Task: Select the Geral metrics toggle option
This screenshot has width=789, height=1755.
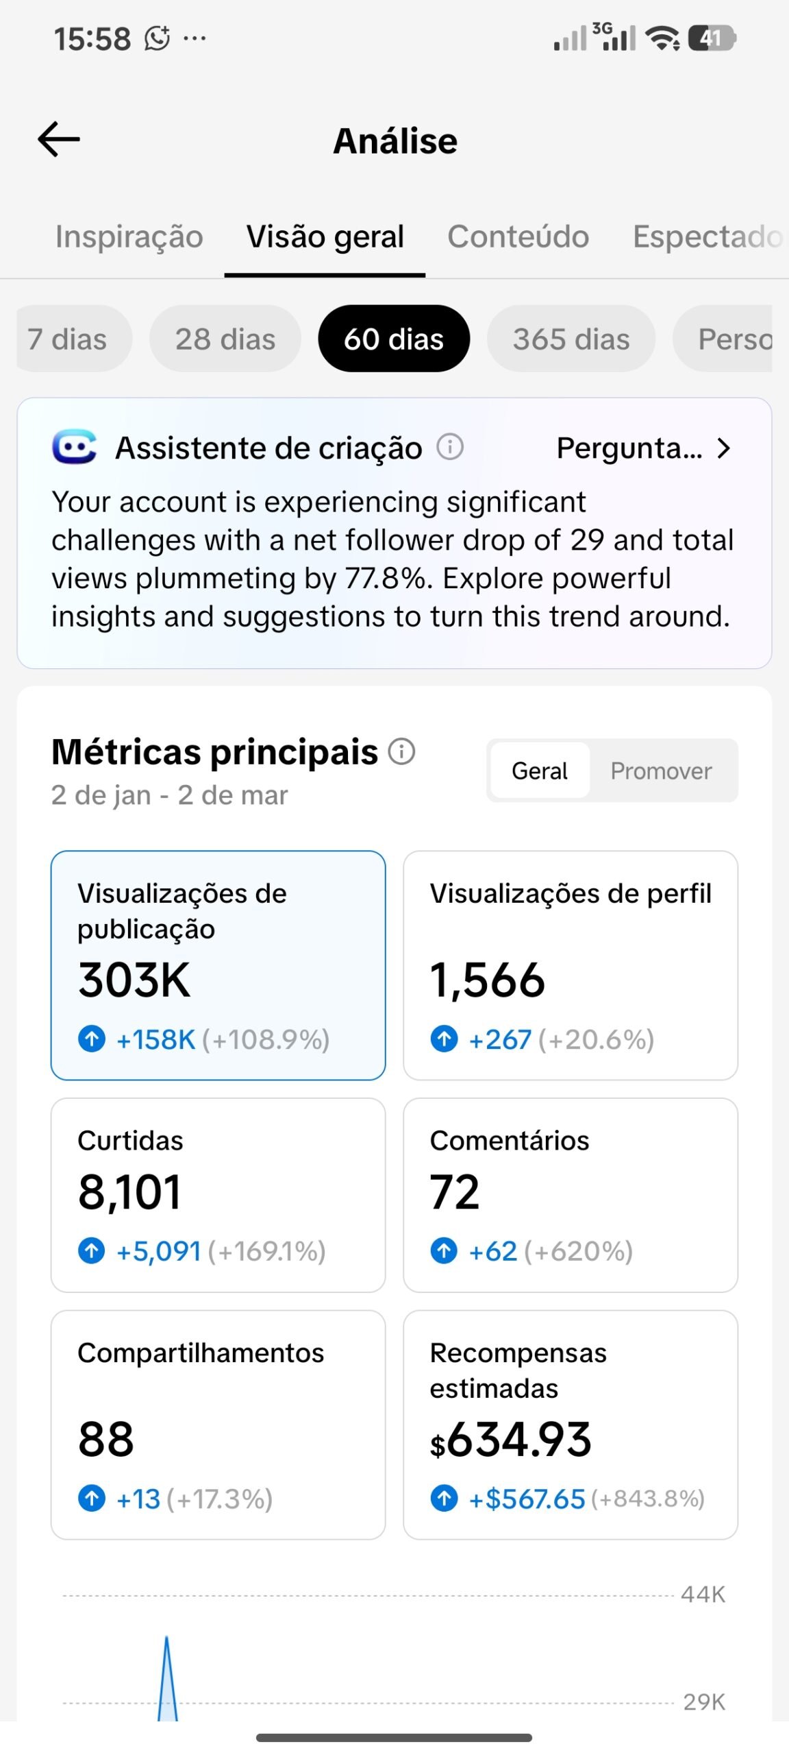Action: 540,771
